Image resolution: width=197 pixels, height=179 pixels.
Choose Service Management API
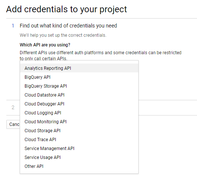pos(79,149)
